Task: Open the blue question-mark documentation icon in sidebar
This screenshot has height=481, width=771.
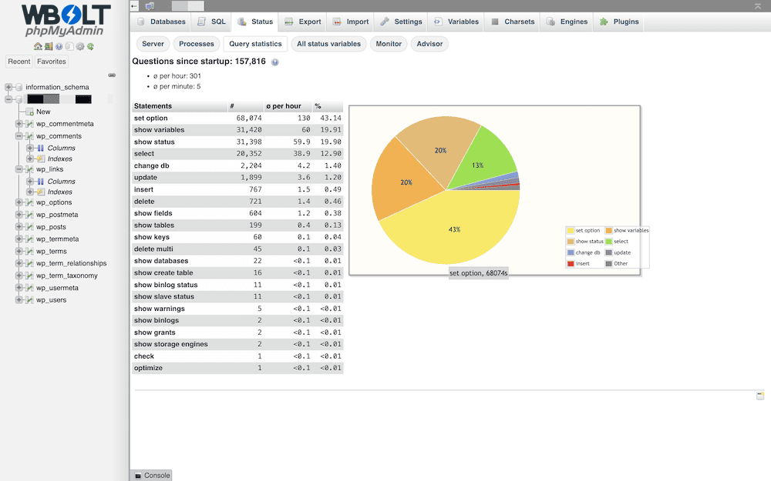Action: tap(59, 47)
